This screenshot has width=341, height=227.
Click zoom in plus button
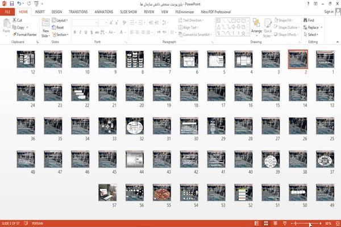point(321,223)
